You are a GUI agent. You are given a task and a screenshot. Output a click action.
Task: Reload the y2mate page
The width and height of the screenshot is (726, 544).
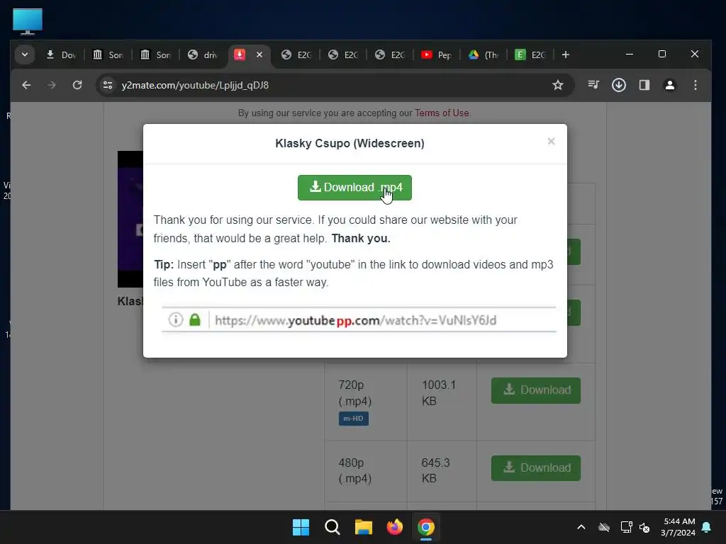[77, 85]
